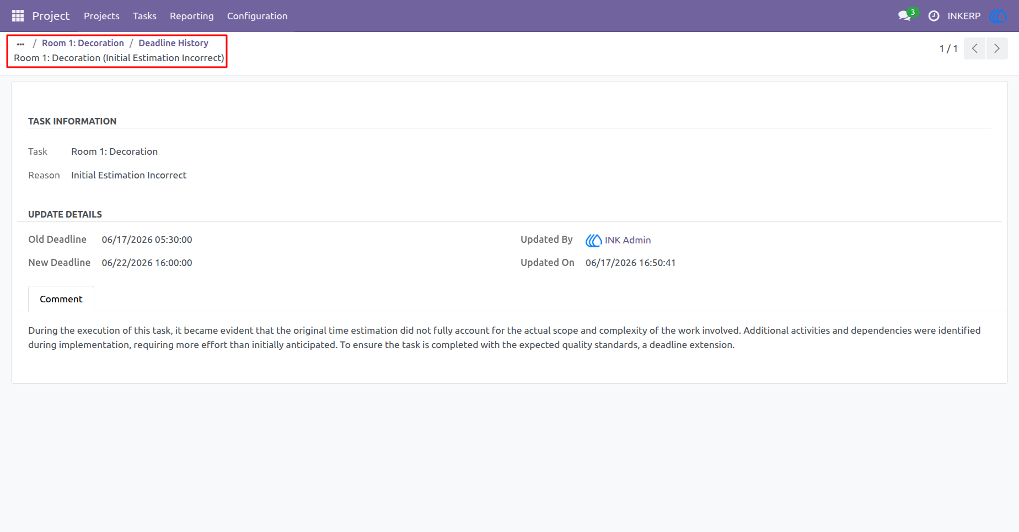Click the Updated By label
Image resolution: width=1019 pixels, height=532 pixels.
coord(546,240)
